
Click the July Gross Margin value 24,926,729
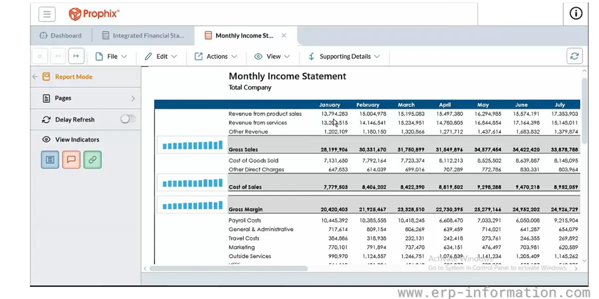coord(565,209)
